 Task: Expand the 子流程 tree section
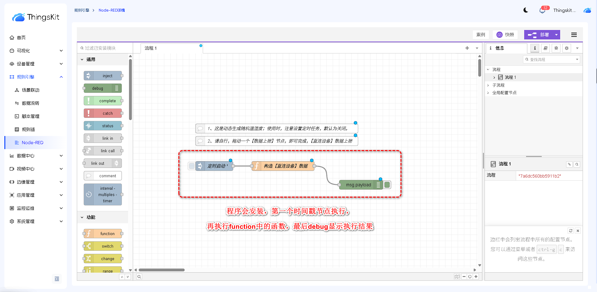click(488, 85)
